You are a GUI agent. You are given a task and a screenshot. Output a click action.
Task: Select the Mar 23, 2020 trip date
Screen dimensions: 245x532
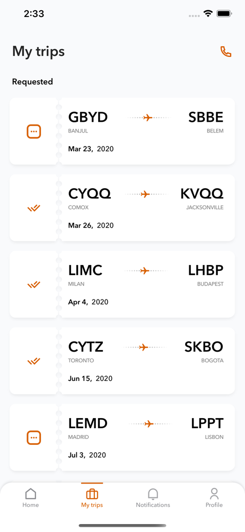click(x=91, y=148)
